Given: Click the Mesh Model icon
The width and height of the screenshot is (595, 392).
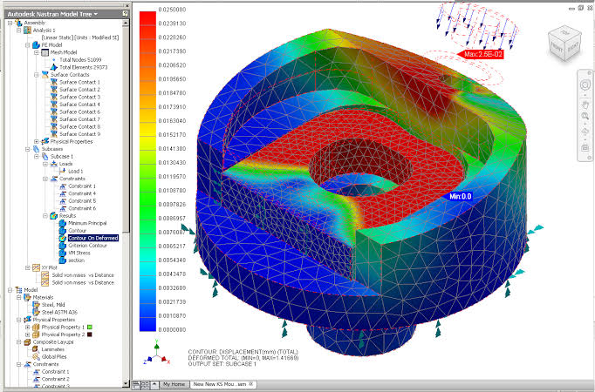Looking at the screenshot, I should point(44,52).
